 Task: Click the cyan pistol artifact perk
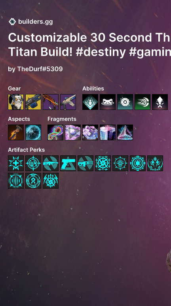coord(68,163)
